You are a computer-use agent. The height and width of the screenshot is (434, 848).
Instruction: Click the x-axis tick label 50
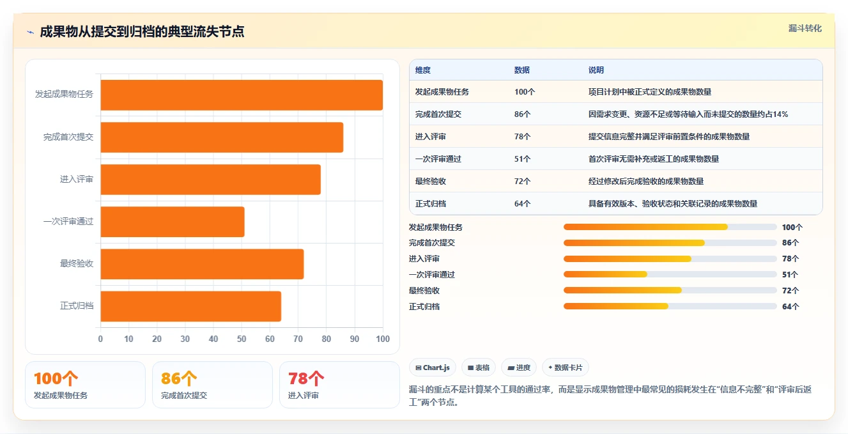[242, 339]
